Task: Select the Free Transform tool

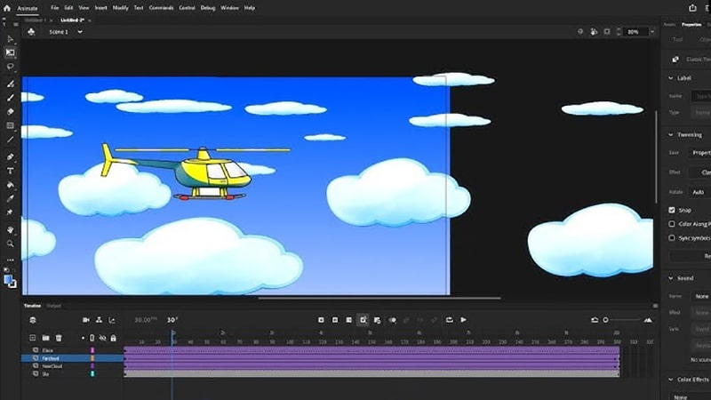Action: pyautogui.click(x=10, y=52)
